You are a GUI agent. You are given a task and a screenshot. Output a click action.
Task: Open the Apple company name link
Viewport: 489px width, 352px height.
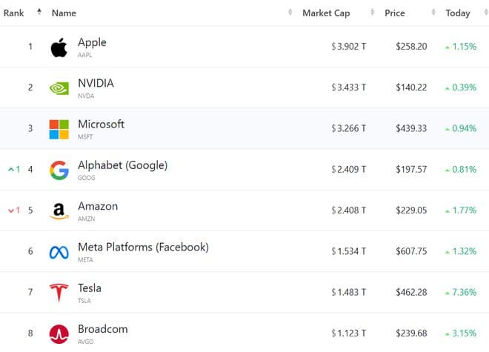tap(92, 42)
